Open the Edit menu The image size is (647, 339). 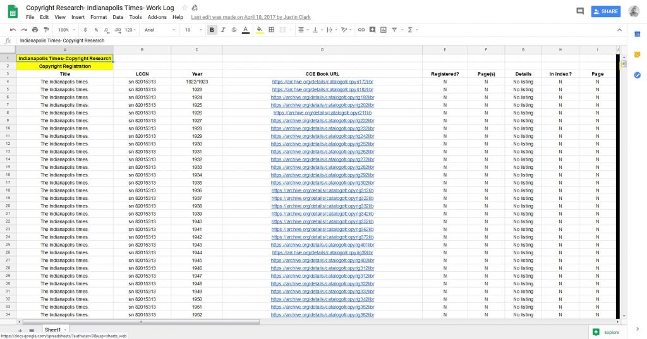[44, 17]
